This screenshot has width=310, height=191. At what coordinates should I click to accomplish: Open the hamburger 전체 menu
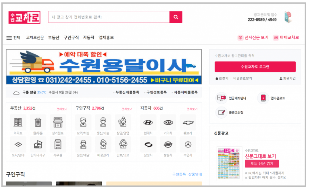pyautogui.click(x=13, y=38)
